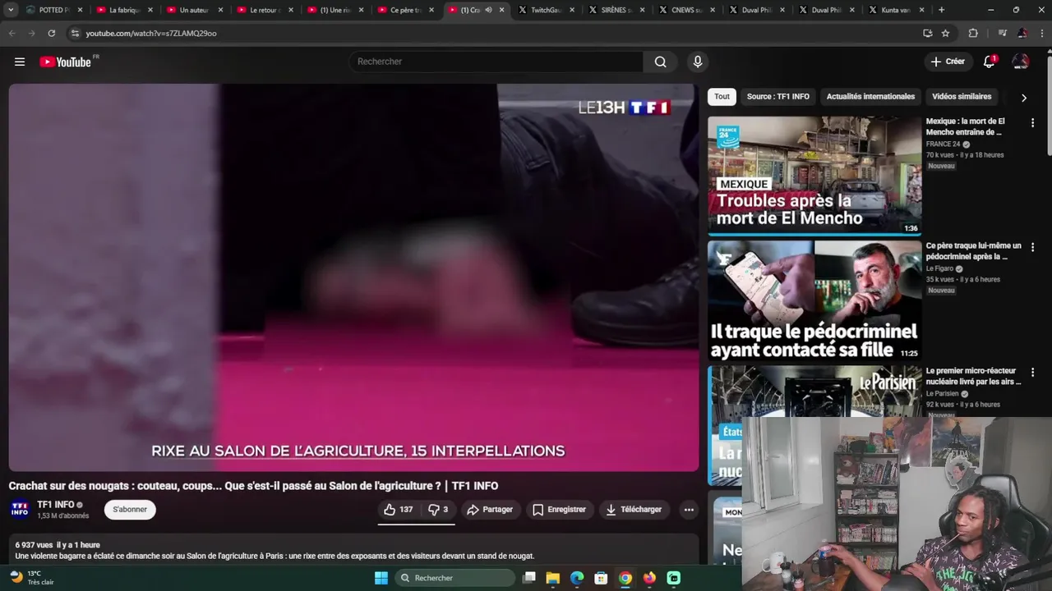Reload the page
The height and width of the screenshot is (591, 1052).
coord(51,33)
